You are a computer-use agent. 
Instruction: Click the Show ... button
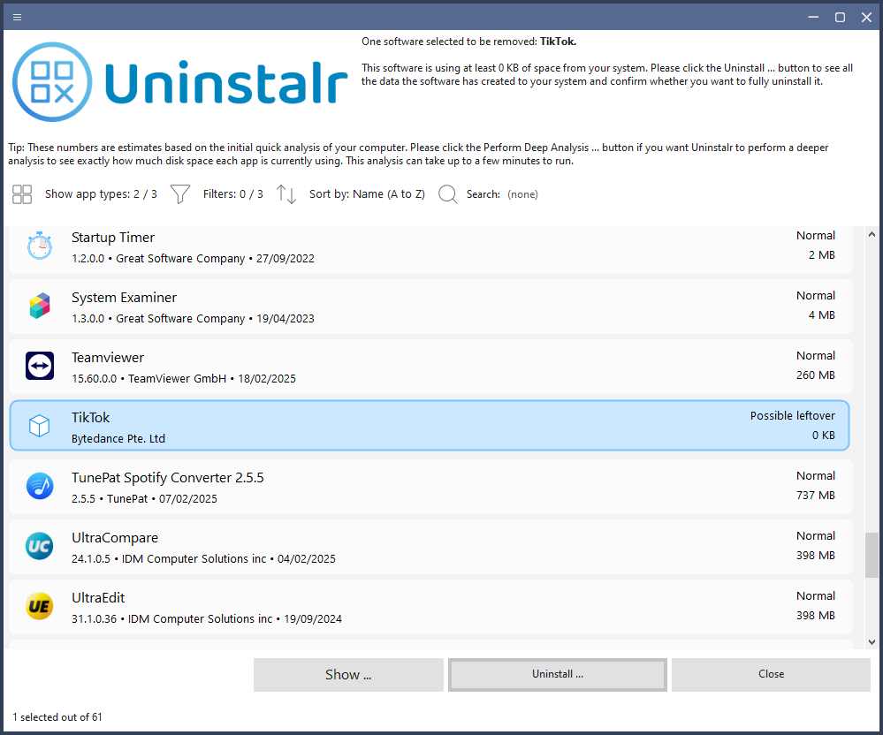point(348,675)
